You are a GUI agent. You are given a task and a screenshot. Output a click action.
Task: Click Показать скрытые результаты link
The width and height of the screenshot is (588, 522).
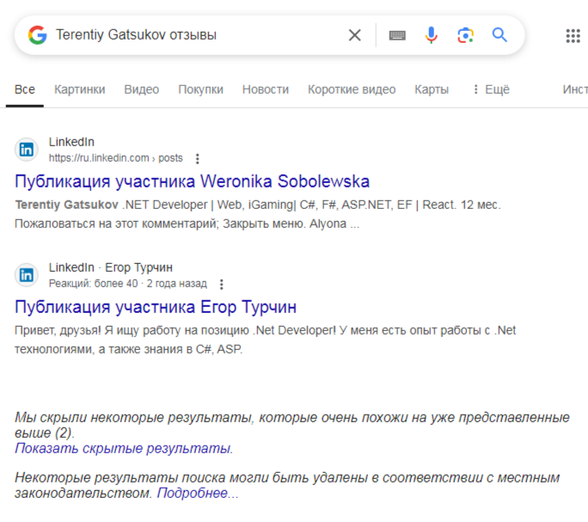(x=122, y=448)
